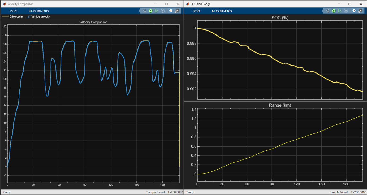Toggle Drive cycle signal in legend
The width and height of the screenshot is (367, 195).
tap(16, 16)
